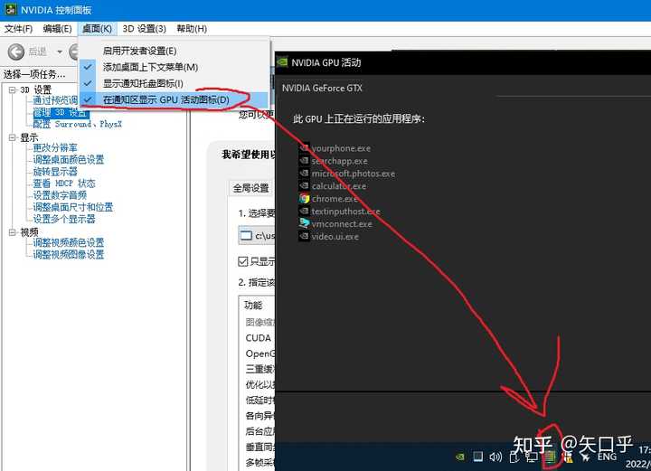Collapse the 显示 tree node
Image resolution: width=651 pixels, height=471 pixels.
pos(13,137)
